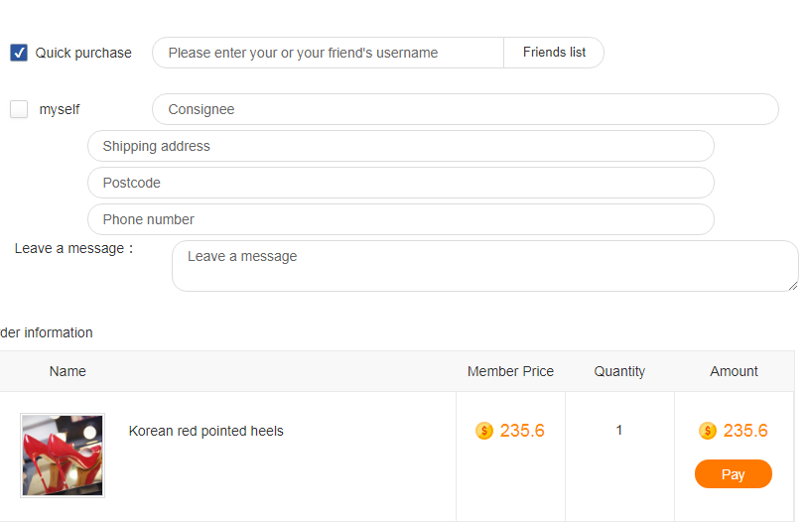Click the coin icon beside Member Price
808x522 pixels.
point(484,431)
